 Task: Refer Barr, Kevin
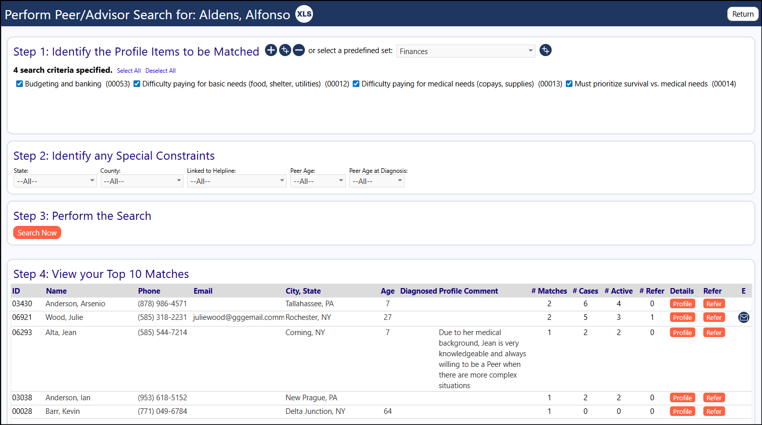pyautogui.click(x=714, y=411)
